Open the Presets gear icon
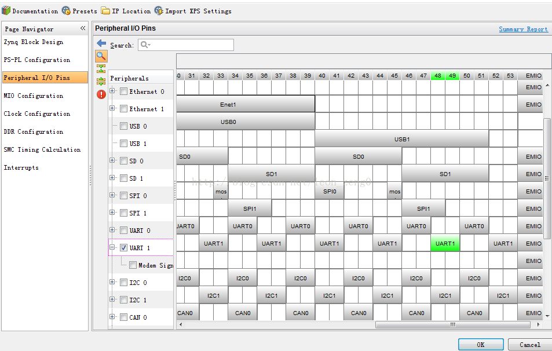This screenshot has width=552, height=351. (x=66, y=10)
